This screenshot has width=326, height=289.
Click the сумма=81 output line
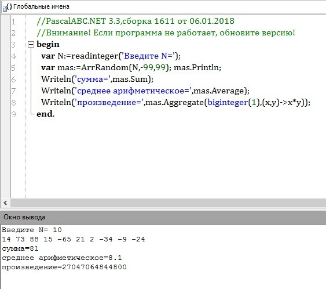pyautogui.click(x=20, y=248)
